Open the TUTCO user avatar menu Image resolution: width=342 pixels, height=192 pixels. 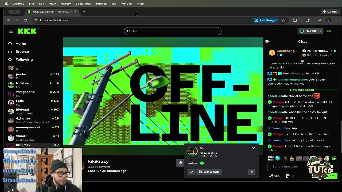(x=329, y=31)
